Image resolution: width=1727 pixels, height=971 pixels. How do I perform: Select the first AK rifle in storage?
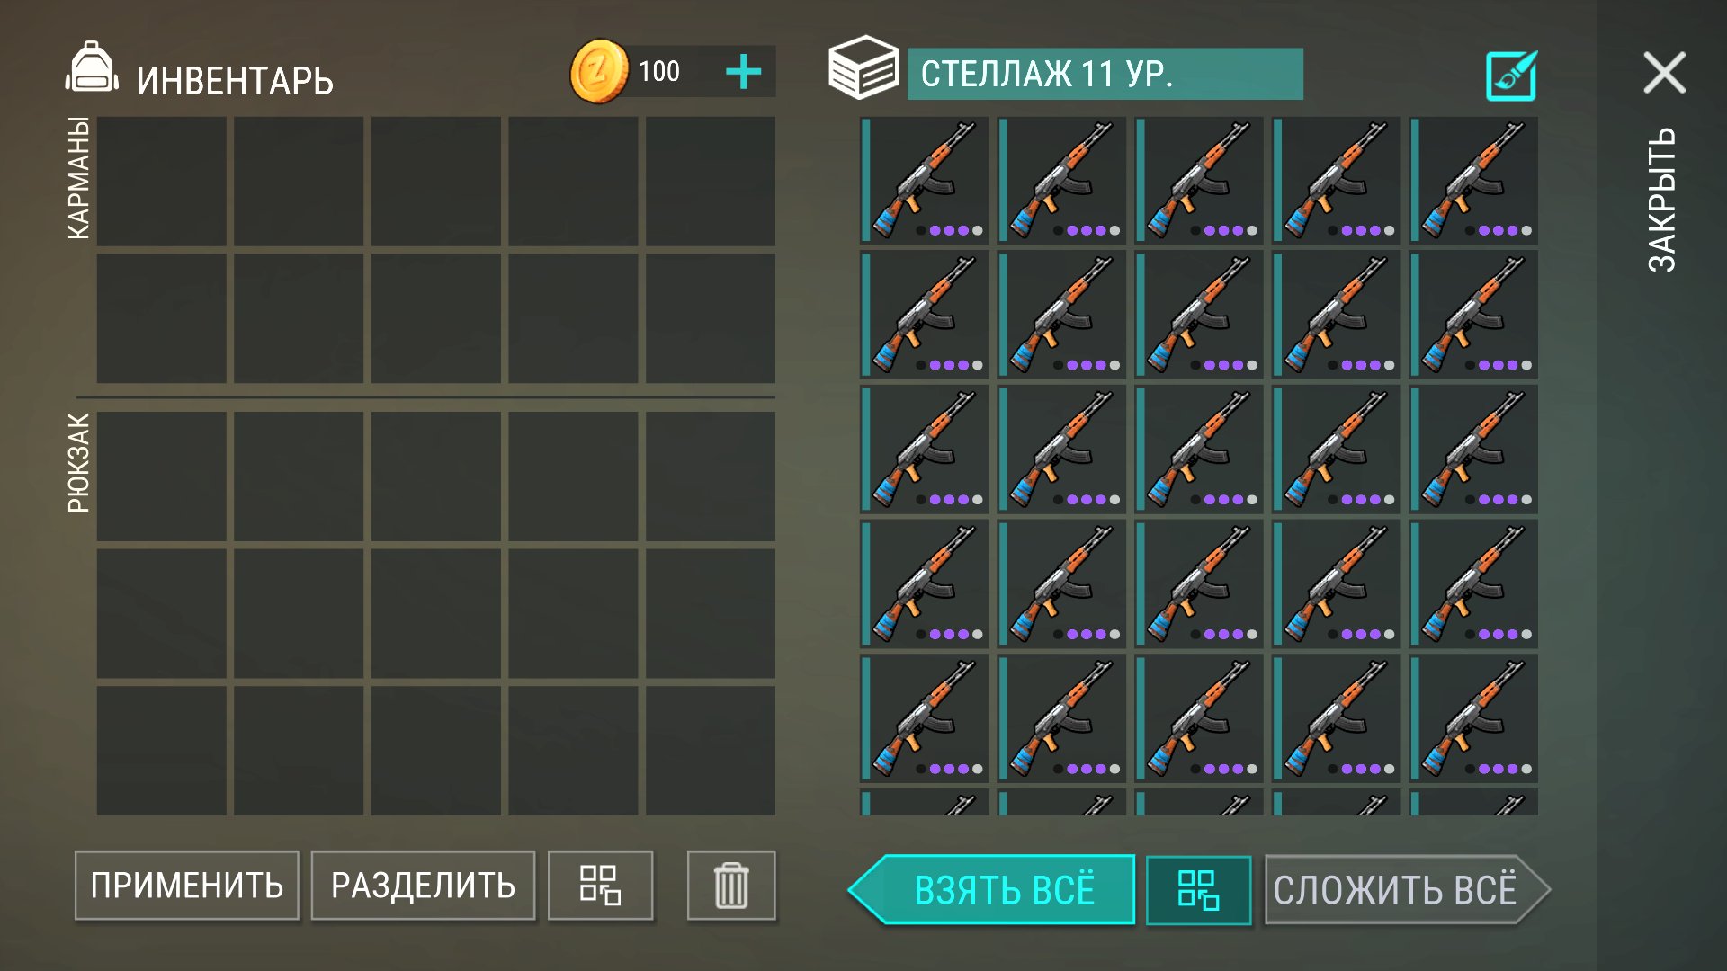[925, 180]
